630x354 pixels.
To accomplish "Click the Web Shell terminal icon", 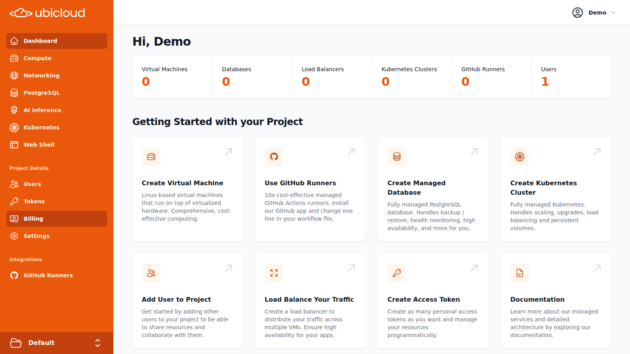I will click(x=14, y=145).
